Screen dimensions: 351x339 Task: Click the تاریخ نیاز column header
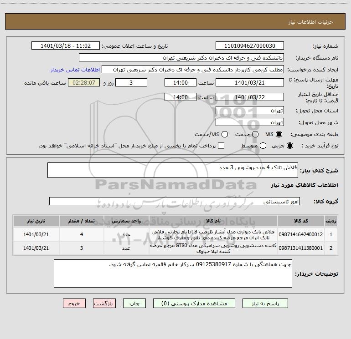coord(36,221)
